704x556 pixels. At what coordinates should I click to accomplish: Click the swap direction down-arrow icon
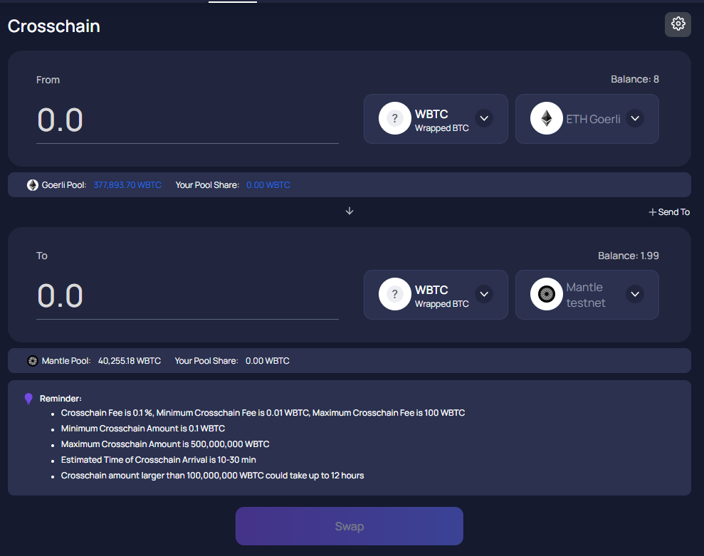[x=350, y=211]
